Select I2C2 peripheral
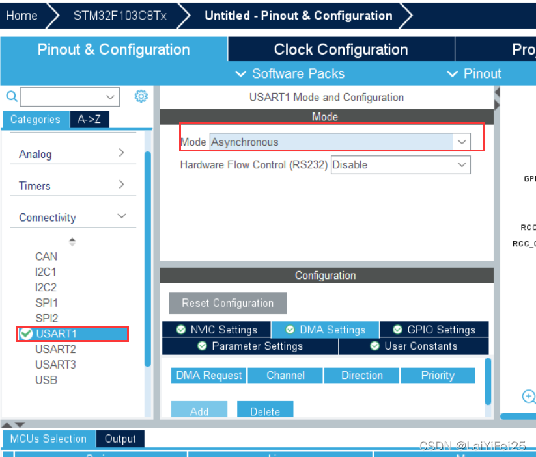The image size is (536, 457). (46, 287)
